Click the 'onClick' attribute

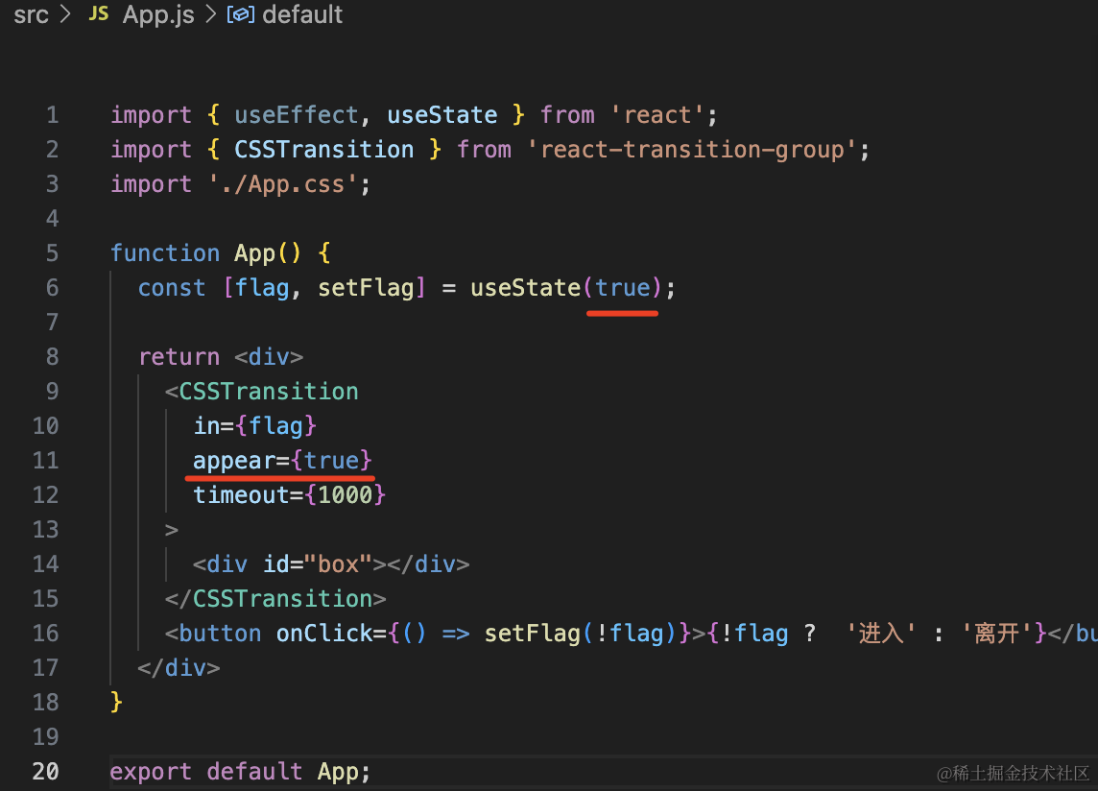[325, 634]
